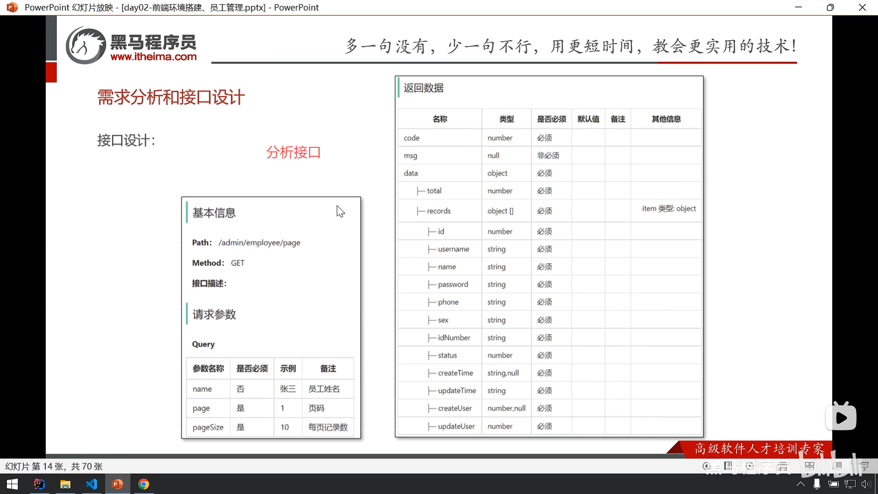
Task: Switch to reading view
Action: [837, 466]
